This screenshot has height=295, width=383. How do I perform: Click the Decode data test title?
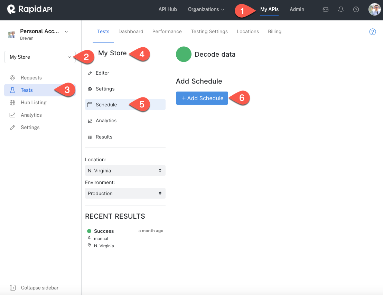coord(215,54)
